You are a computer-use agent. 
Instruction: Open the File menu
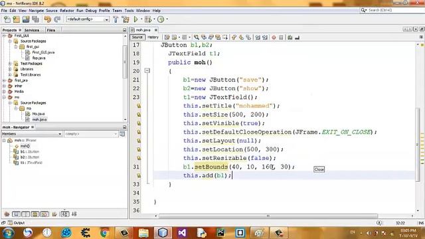4,11
